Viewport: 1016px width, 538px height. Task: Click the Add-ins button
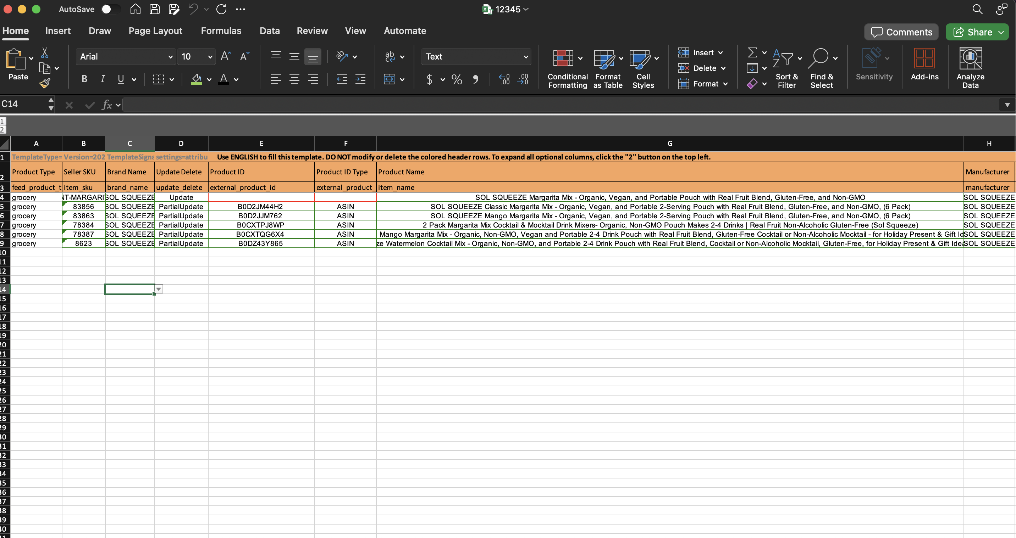[924, 64]
